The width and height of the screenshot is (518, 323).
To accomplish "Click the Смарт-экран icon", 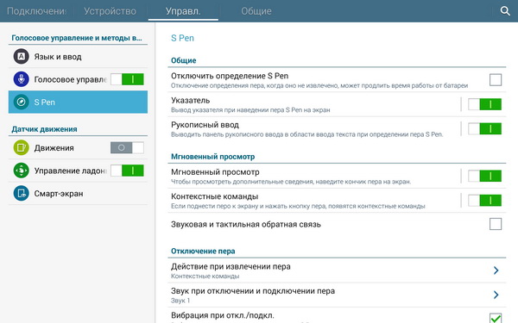I will coord(21,194).
